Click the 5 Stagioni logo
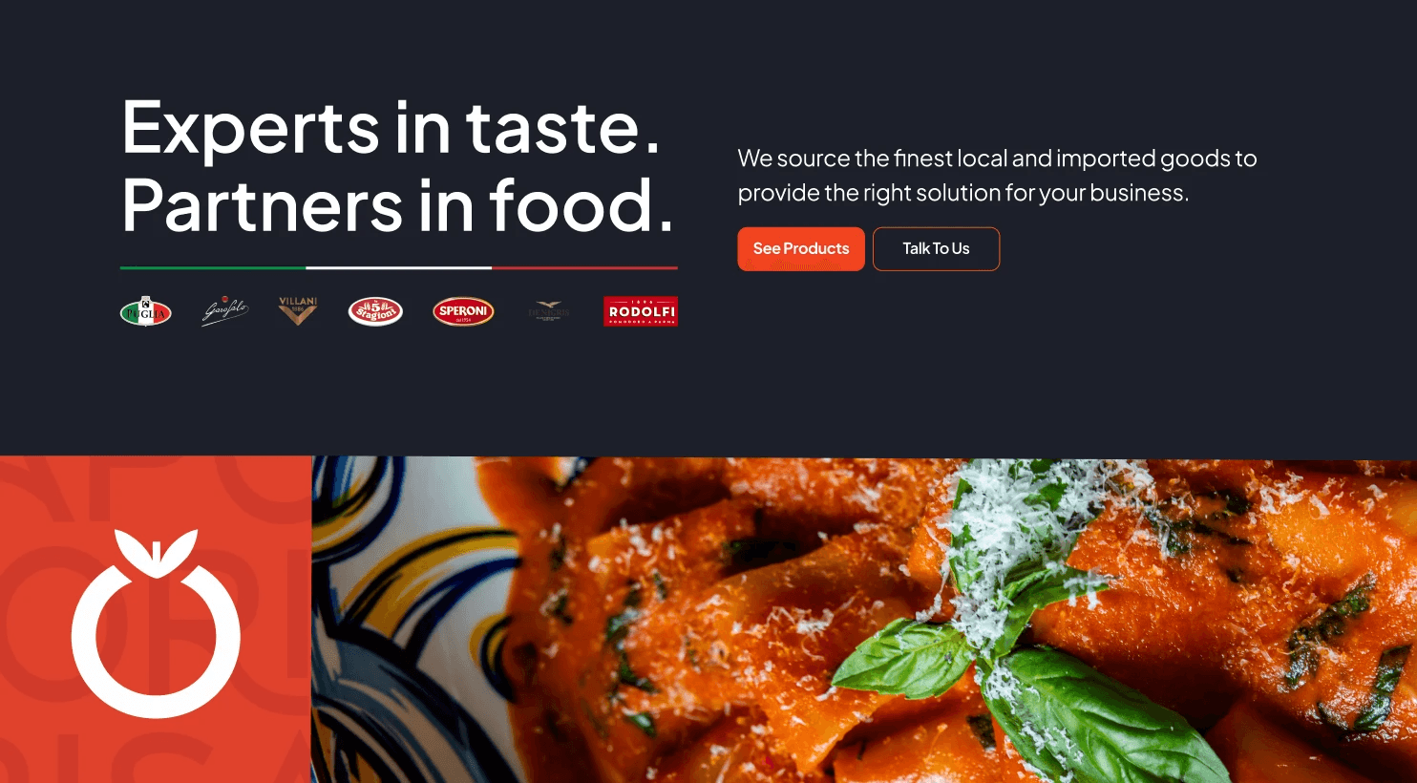Screen dimensions: 1417x783 375,311
